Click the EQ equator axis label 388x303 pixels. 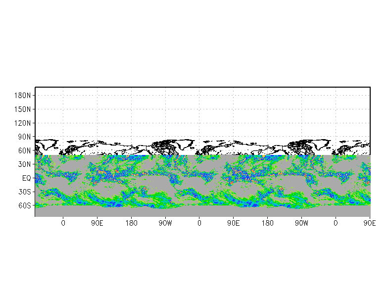27,178
